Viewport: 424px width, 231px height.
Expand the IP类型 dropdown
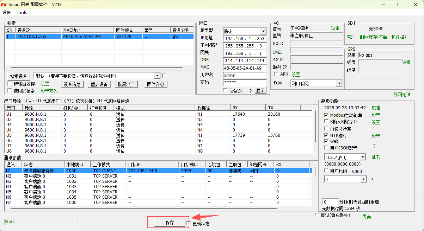pyautogui.click(x=263, y=31)
